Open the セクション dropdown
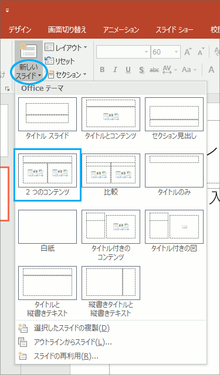The height and width of the screenshot is (375, 220). coord(66,75)
